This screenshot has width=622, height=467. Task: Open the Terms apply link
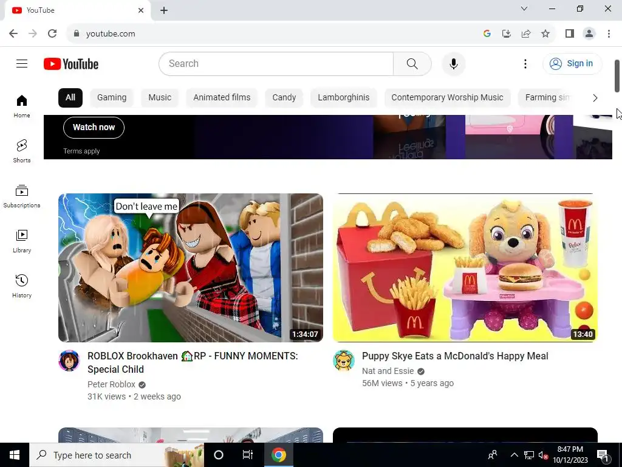click(x=81, y=151)
